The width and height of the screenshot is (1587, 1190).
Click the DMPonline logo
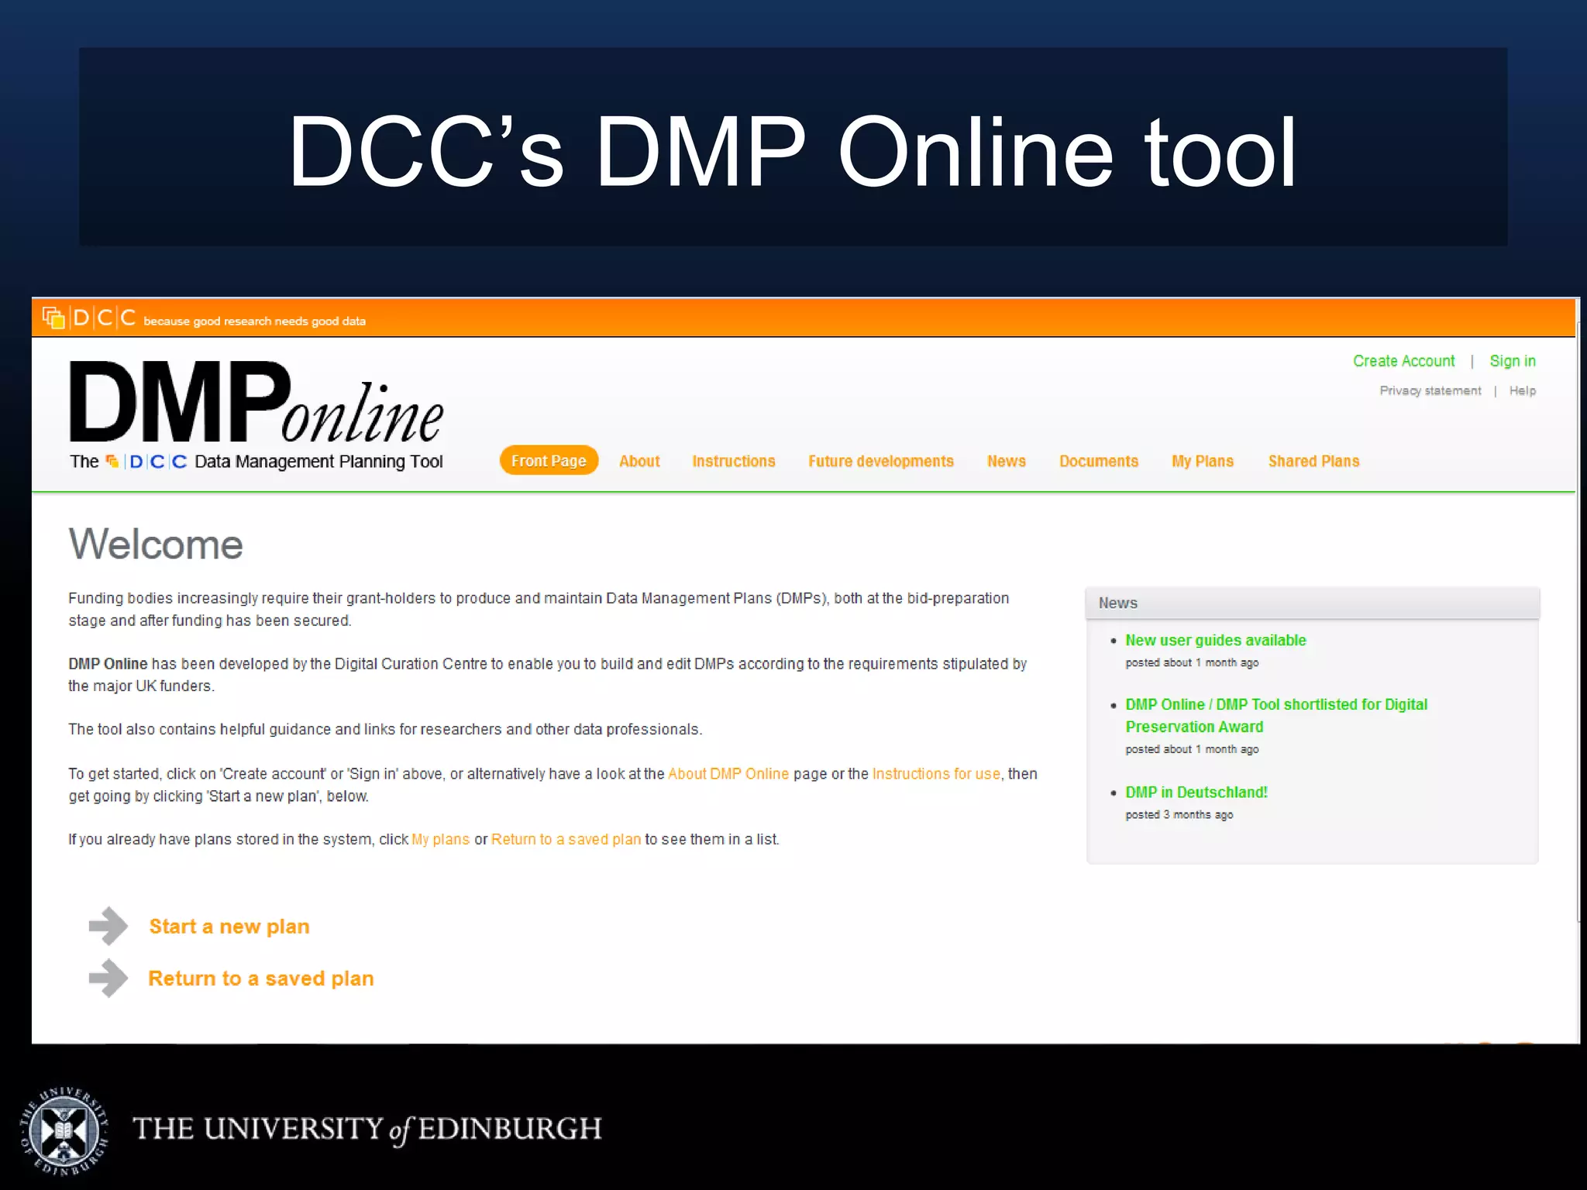[x=256, y=402]
